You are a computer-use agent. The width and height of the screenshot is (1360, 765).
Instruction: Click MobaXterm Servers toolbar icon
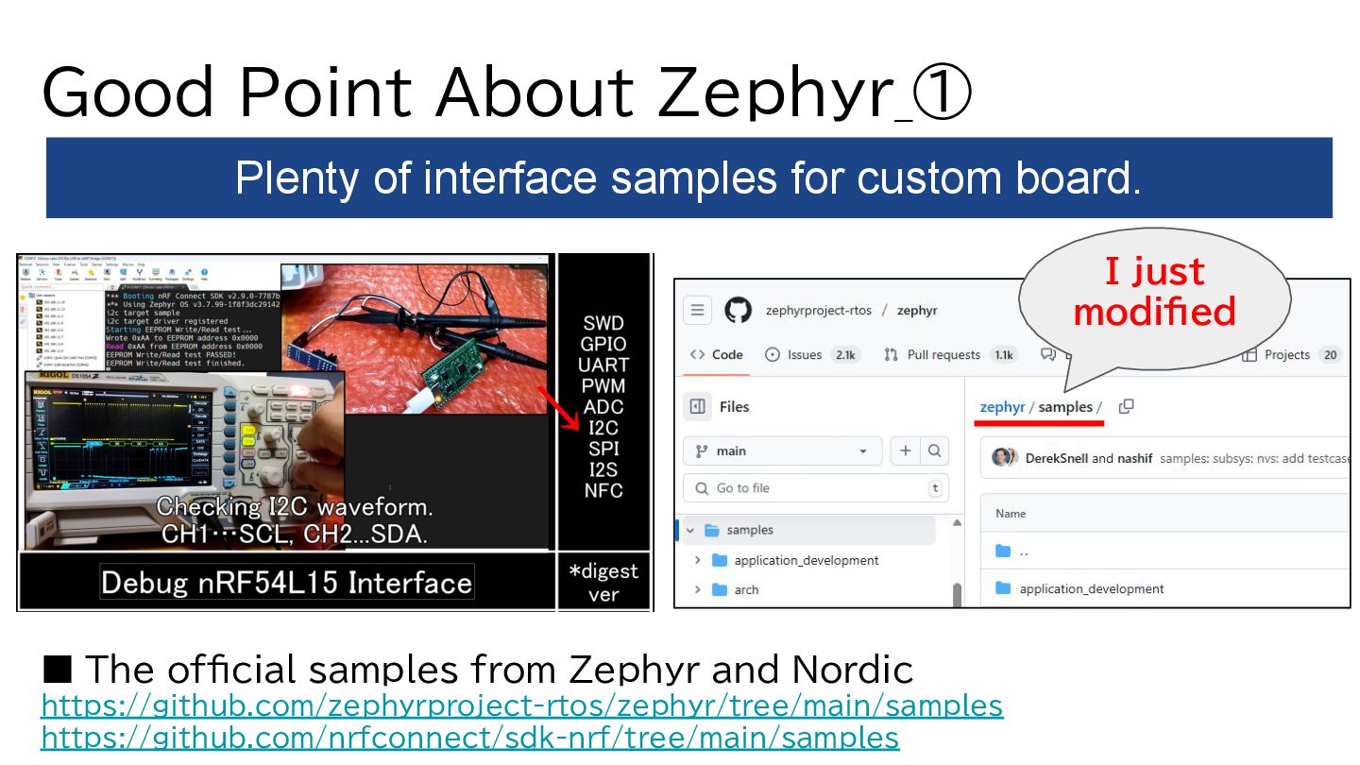click(42, 272)
